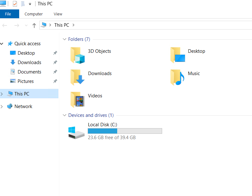Open the File menu
Viewport: 252px width, 196px height.
pyautogui.click(x=8, y=14)
